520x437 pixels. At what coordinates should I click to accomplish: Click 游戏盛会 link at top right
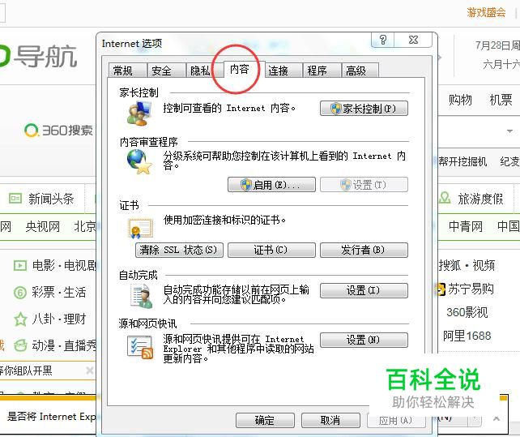486,12
